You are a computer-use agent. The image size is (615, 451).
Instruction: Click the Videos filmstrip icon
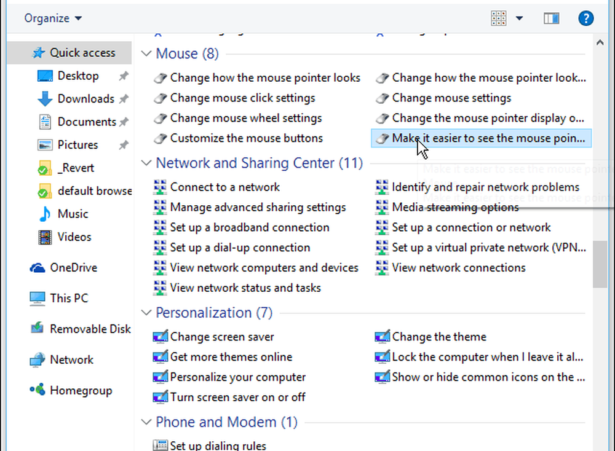(x=45, y=237)
